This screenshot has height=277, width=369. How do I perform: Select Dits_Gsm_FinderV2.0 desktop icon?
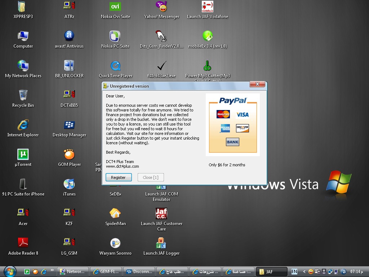pos(161,36)
